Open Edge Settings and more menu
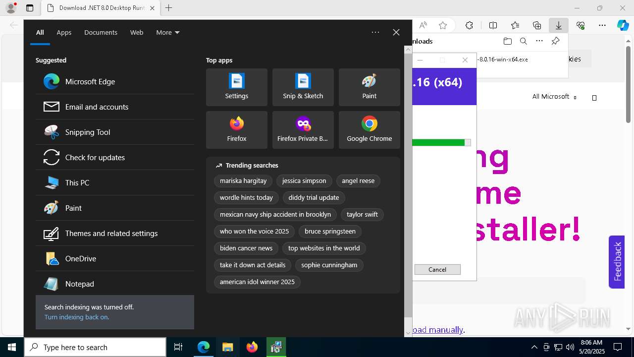The width and height of the screenshot is (634, 357). 602,25
